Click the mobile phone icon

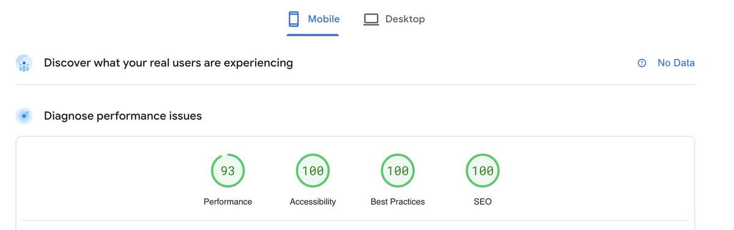coord(294,19)
